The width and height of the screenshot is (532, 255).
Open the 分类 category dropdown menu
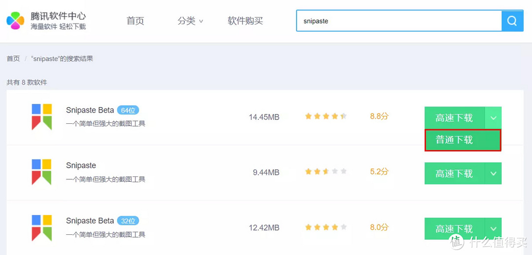(190, 21)
